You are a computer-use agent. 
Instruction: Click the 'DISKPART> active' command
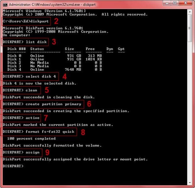pos(21,118)
